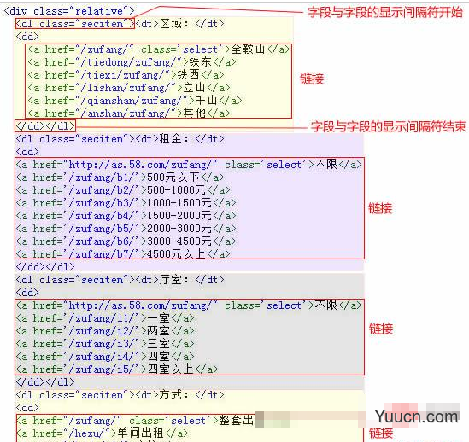Select the 铁东 tiedong/zufang link line
Screen dimensions: 469x442
pyautogui.click(x=132, y=62)
